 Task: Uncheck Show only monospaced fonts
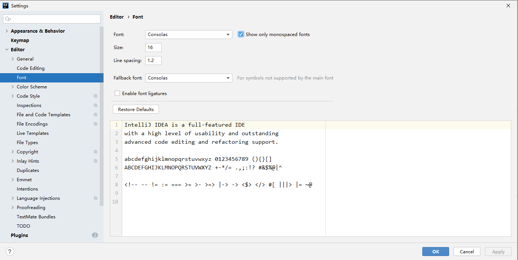(x=241, y=34)
